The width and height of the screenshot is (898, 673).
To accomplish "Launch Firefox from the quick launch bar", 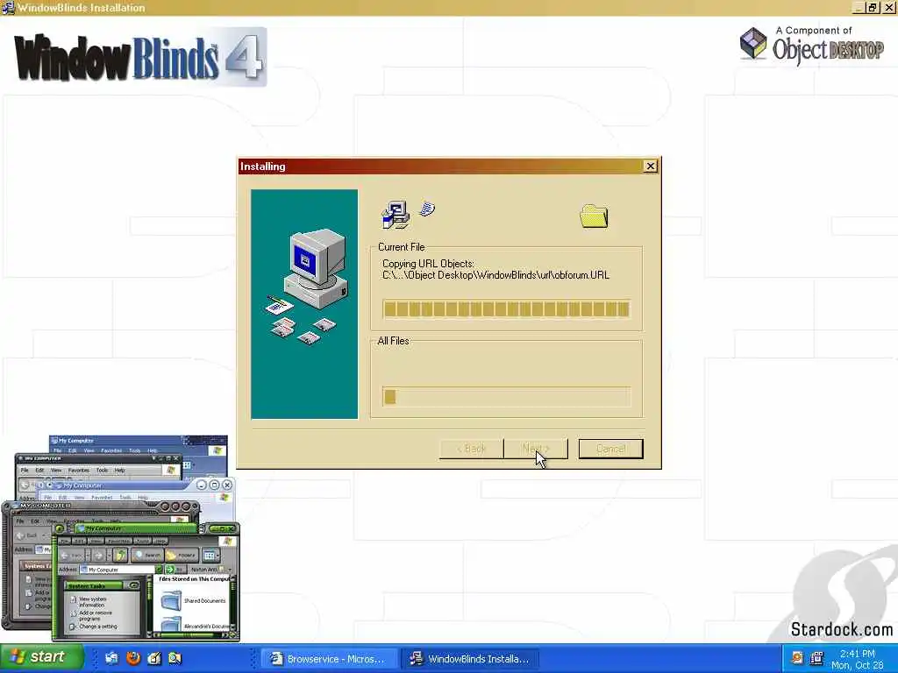I will click(133, 658).
